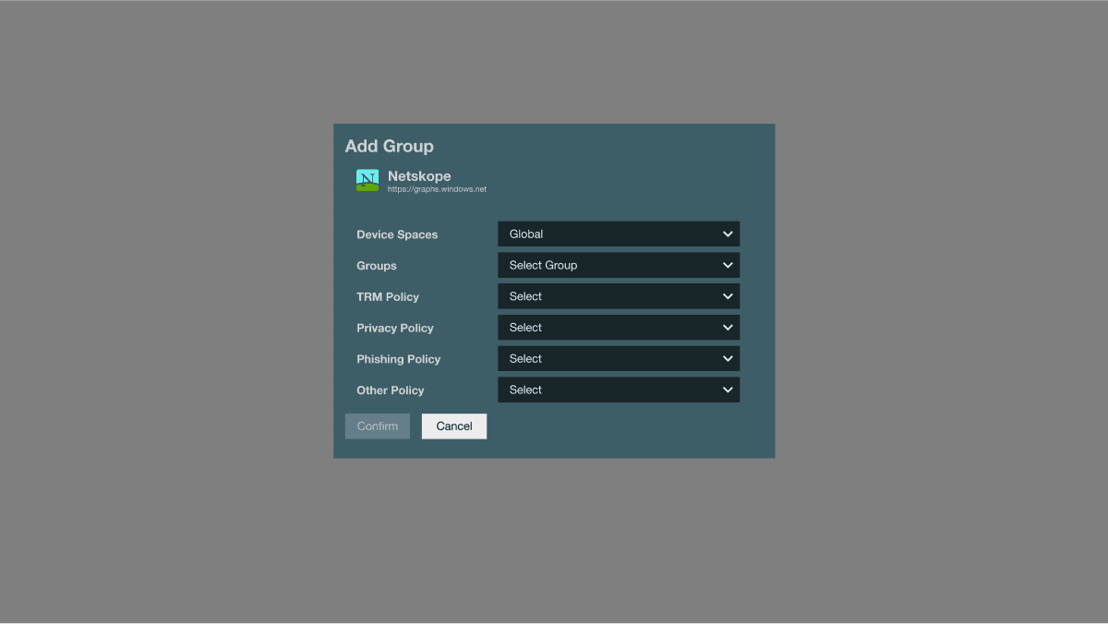Click the chevron on the Phishing Policy selector
This screenshot has height=624, width=1108.
727,358
